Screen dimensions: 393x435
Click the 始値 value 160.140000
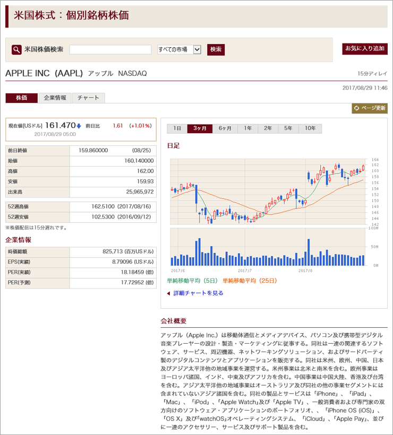point(139,161)
